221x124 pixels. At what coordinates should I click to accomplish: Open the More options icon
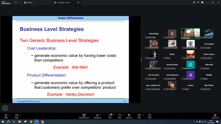(x=150, y=116)
